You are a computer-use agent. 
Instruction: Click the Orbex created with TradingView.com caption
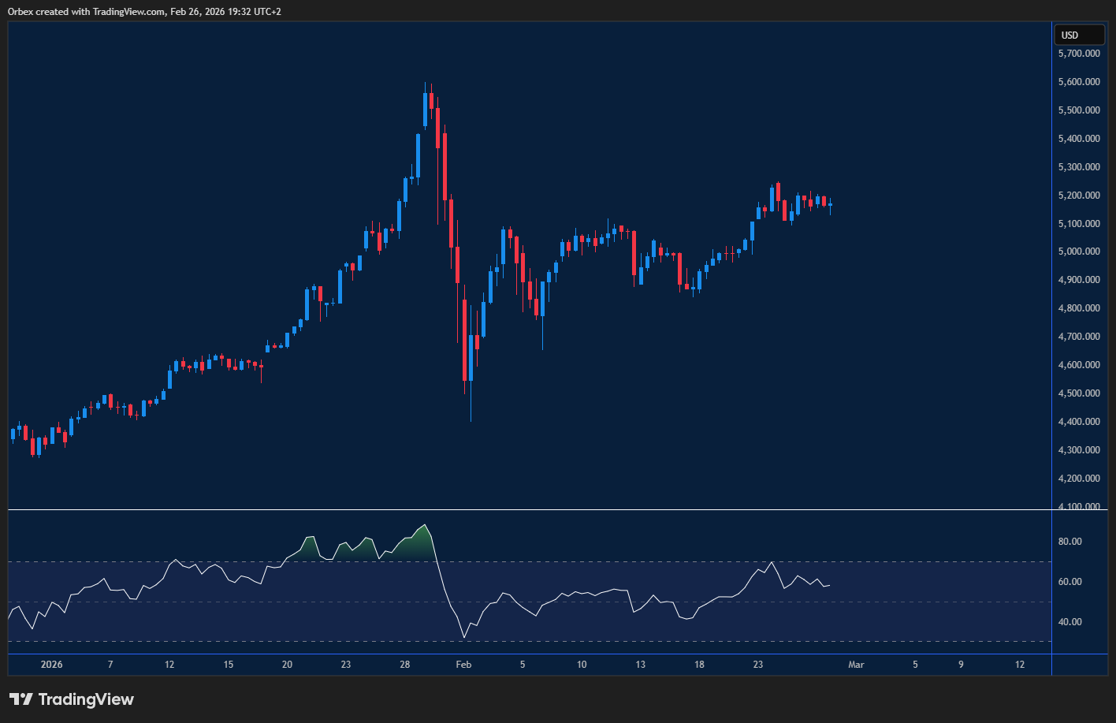[144, 11]
